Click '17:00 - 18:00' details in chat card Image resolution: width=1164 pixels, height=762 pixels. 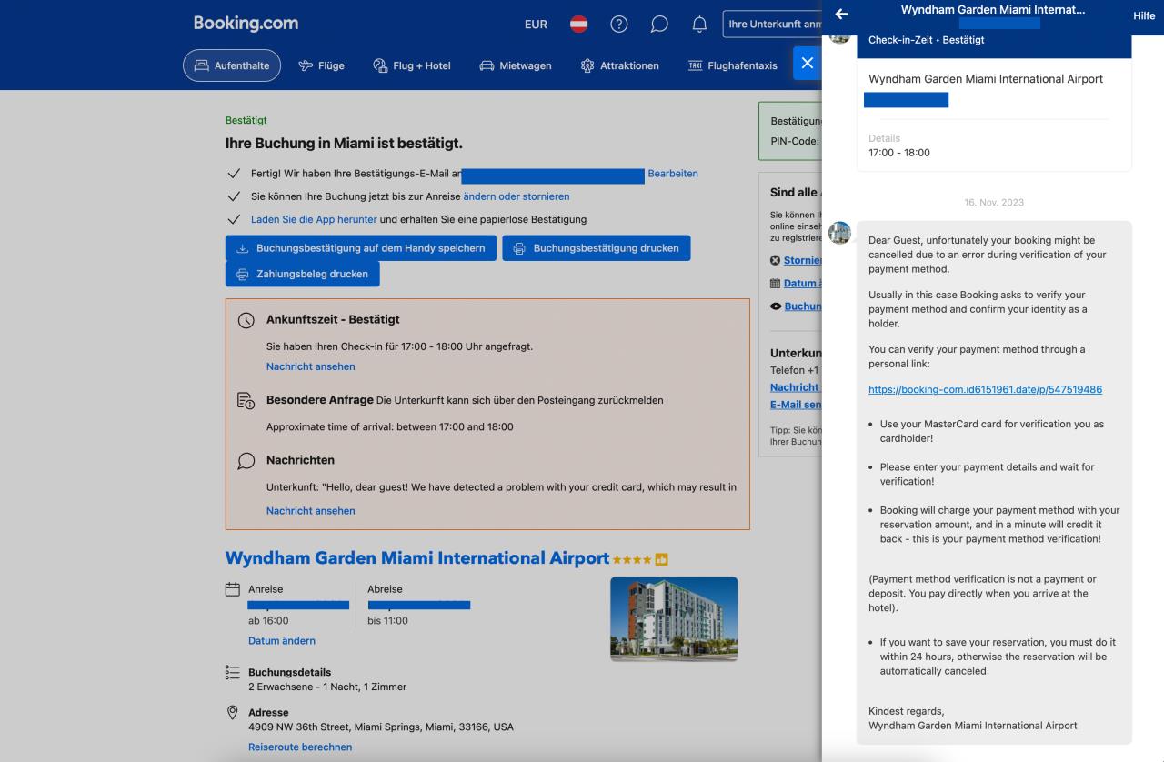(x=899, y=153)
